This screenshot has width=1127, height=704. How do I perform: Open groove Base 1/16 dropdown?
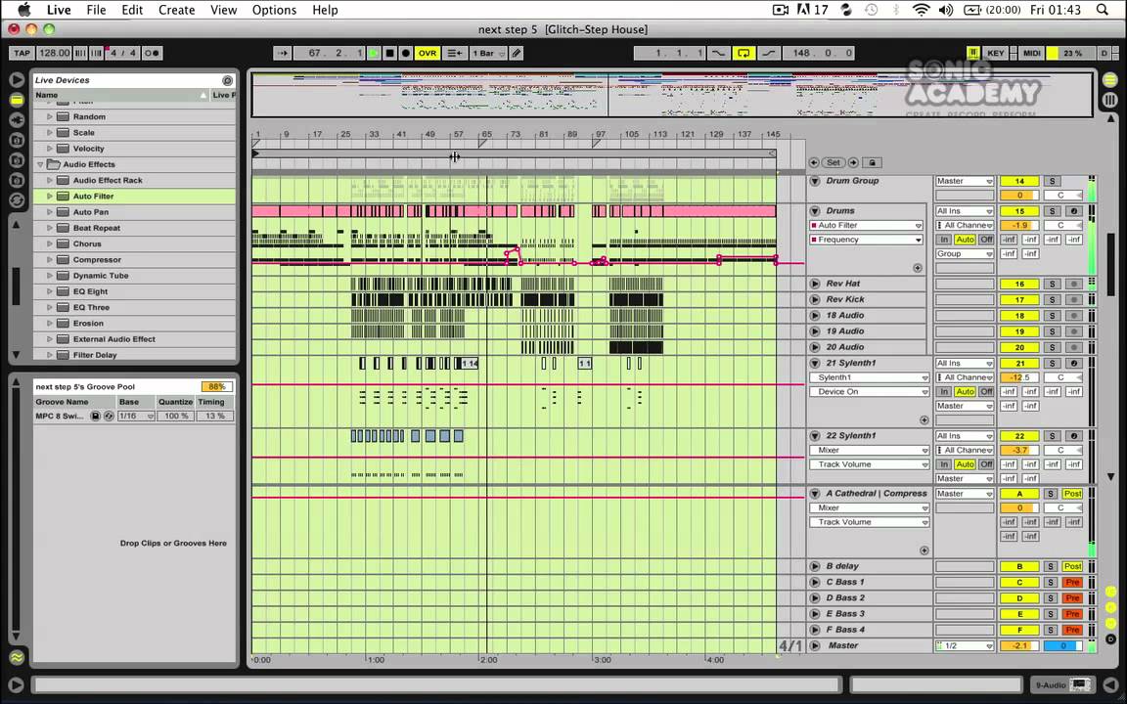(x=137, y=416)
